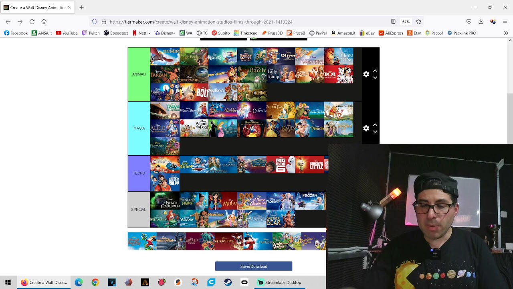Reload the tiermaker page

point(32,22)
